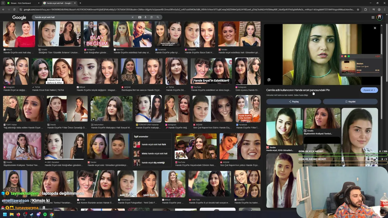Open the Before & After TikTok thumbnail
The width and height of the screenshot is (388, 218).
pos(52,71)
